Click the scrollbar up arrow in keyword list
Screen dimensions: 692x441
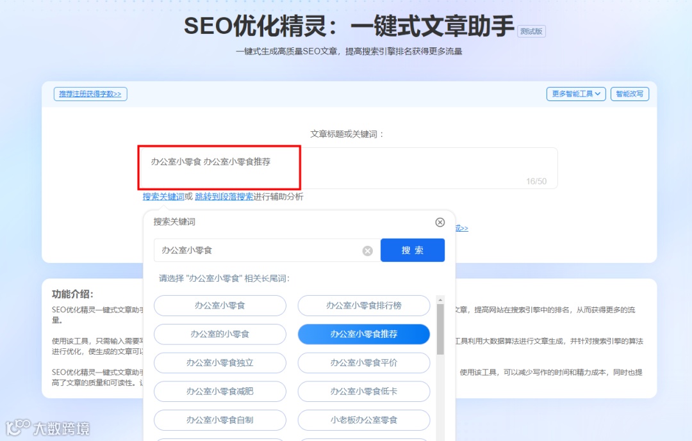coord(440,300)
